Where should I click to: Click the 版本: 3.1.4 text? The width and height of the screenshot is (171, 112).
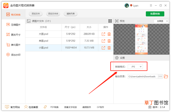click(x=159, y=107)
